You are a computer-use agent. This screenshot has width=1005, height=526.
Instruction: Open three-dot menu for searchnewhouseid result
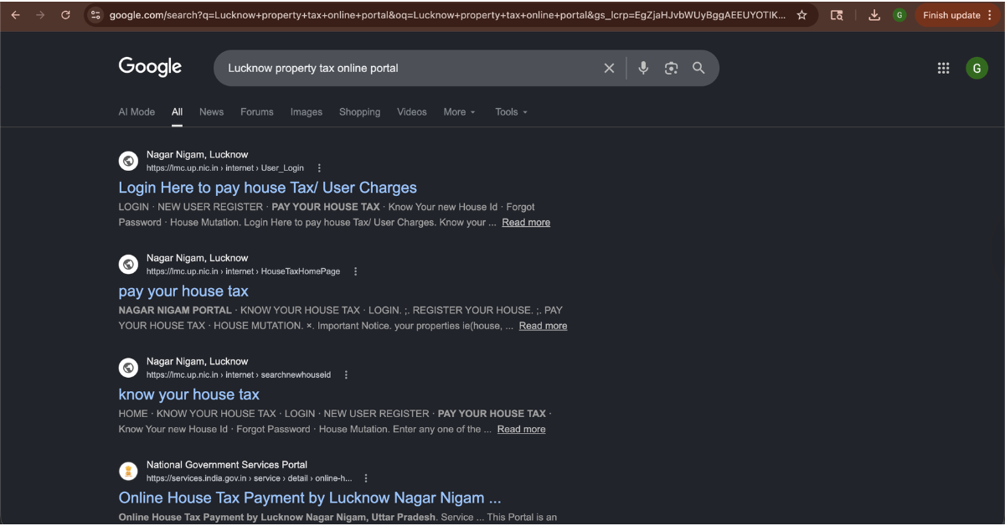pyautogui.click(x=346, y=375)
